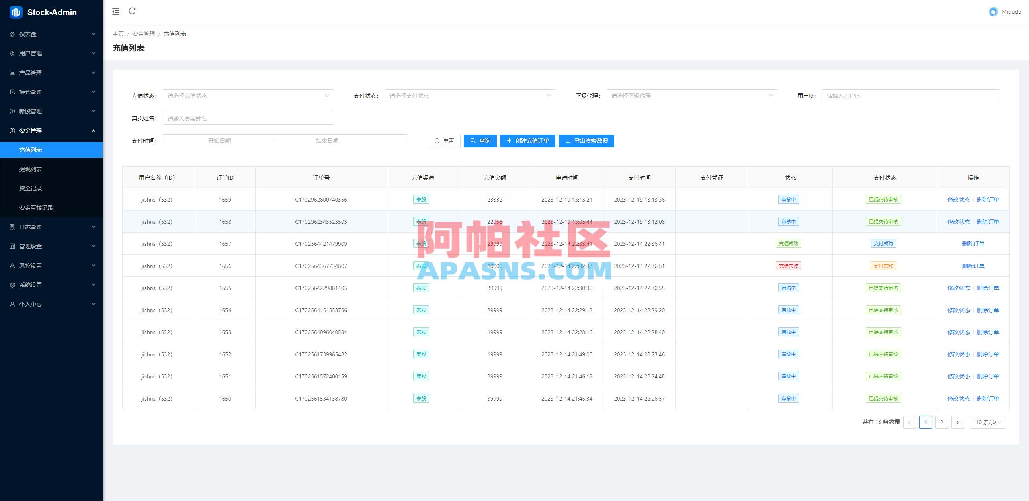Image resolution: width=1029 pixels, height=501 pixels.
Task: Open the 10 条/页 page size selector
Action: click(988, 422)
